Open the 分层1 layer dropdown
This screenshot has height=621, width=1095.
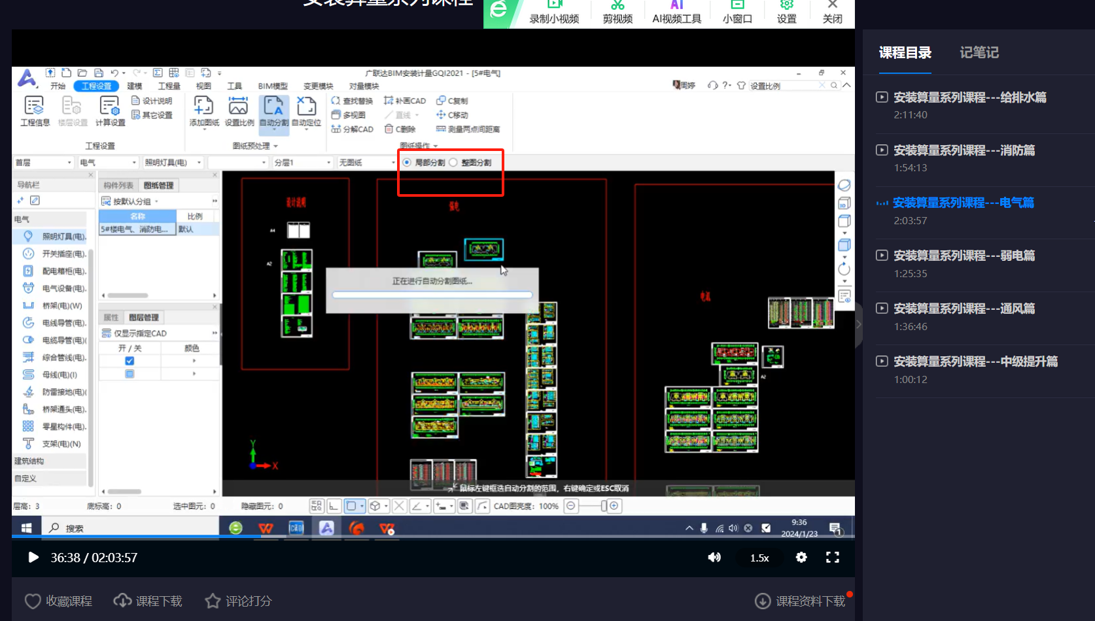coord(302,162)
